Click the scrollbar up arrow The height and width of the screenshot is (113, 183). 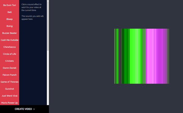click(48, 1)
